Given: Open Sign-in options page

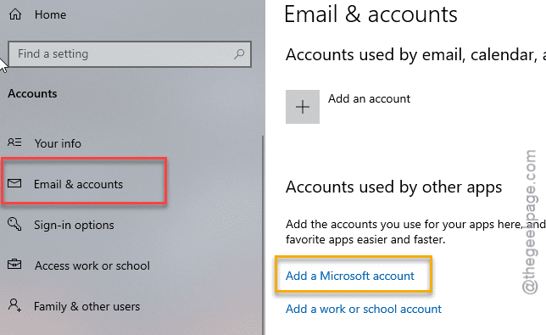Looking at the screenshot, I should (x=74, y=225).
